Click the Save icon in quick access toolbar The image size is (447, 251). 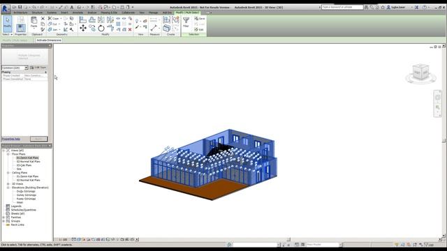click(20, 7)
